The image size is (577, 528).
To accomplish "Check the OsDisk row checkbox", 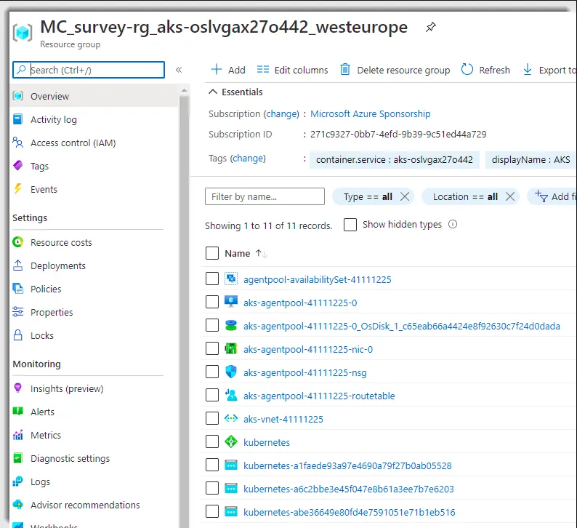I will point(212,325).
